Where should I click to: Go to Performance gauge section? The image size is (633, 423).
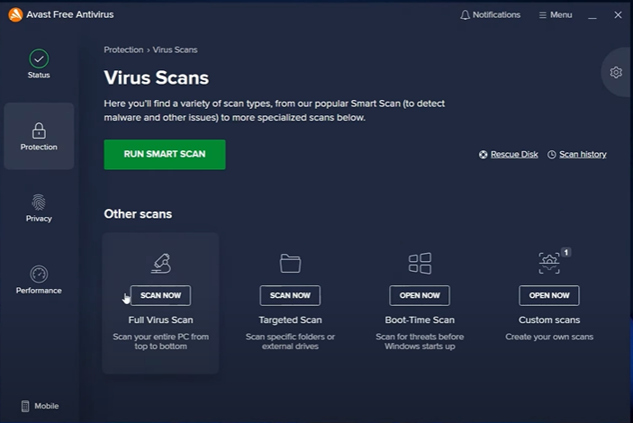[39, 280]
